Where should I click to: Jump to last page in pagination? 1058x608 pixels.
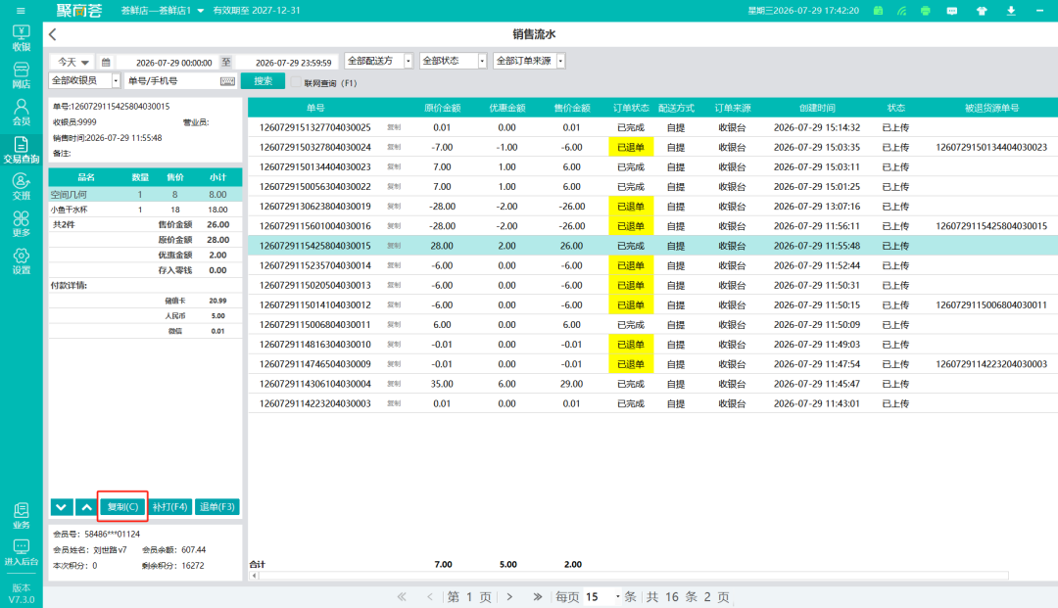(537, 596)
